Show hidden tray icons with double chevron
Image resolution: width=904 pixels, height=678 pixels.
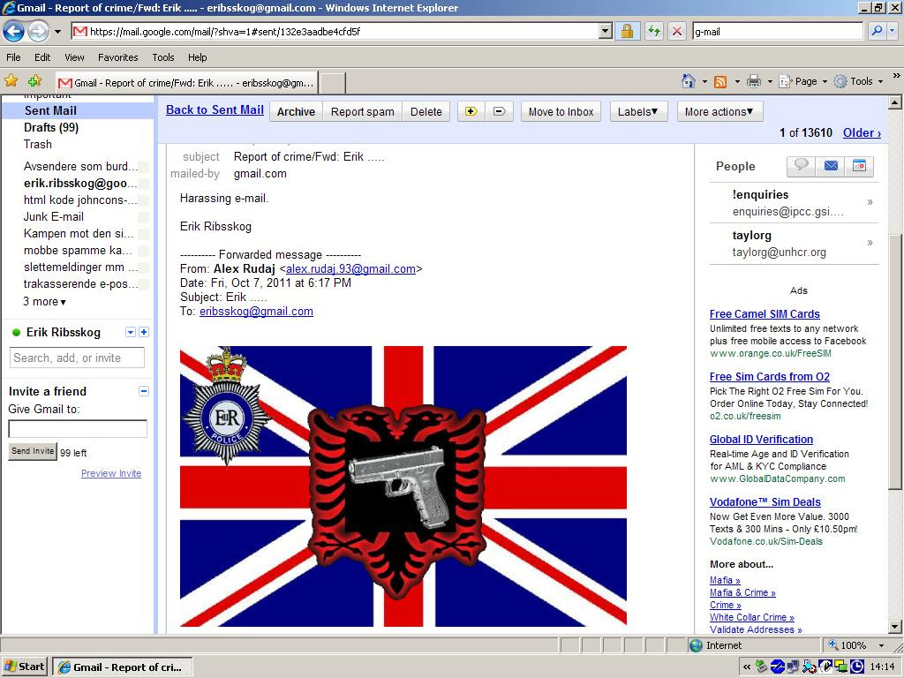(747, 667)
